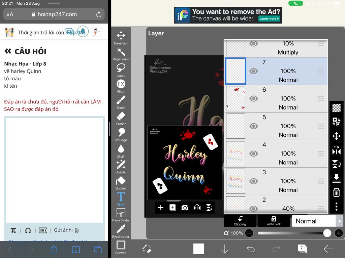
Task: Tap the layers count icon showing 7
Action: click(x=302, y=249)
